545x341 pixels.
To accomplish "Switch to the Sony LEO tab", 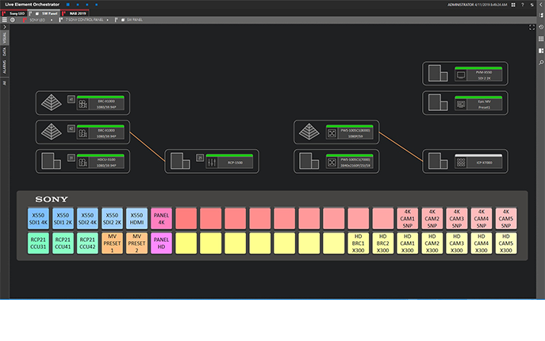I will coord(14,13).
